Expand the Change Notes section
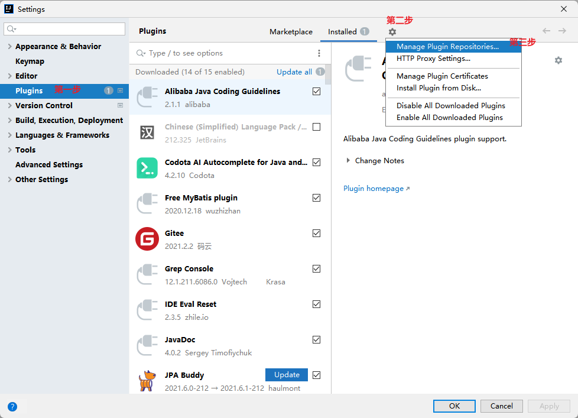 pos(348,161)
